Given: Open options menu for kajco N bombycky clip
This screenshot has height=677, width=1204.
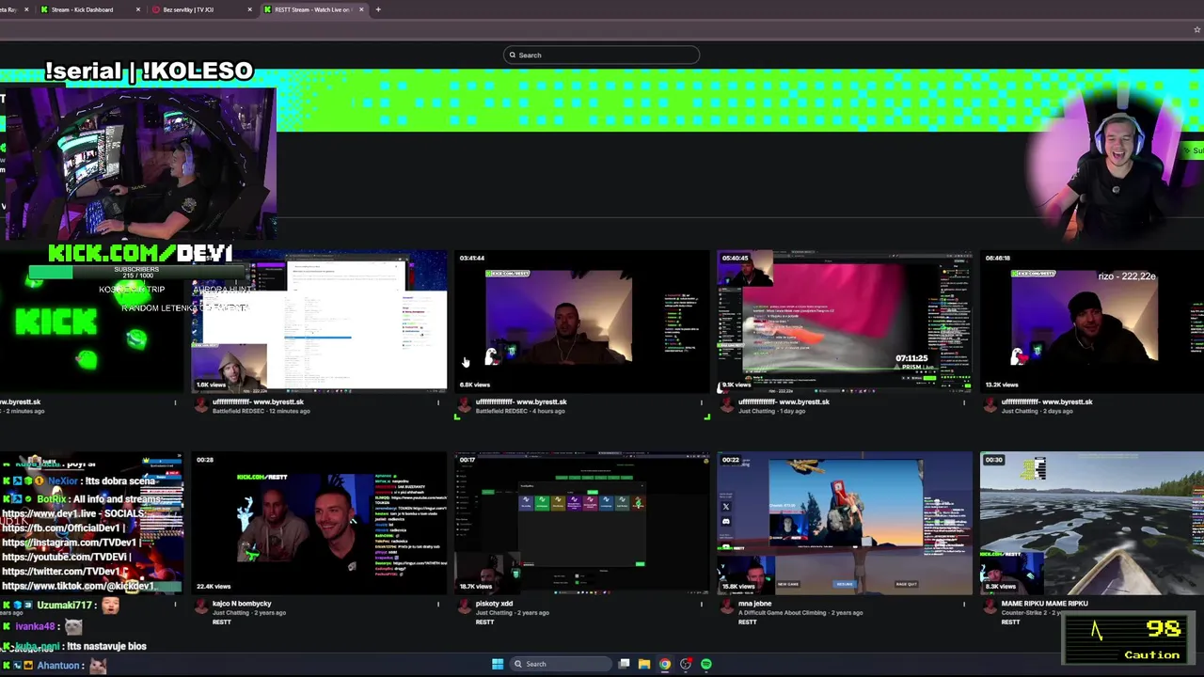Looking at the screenshot, I should (x=437, y=605).
